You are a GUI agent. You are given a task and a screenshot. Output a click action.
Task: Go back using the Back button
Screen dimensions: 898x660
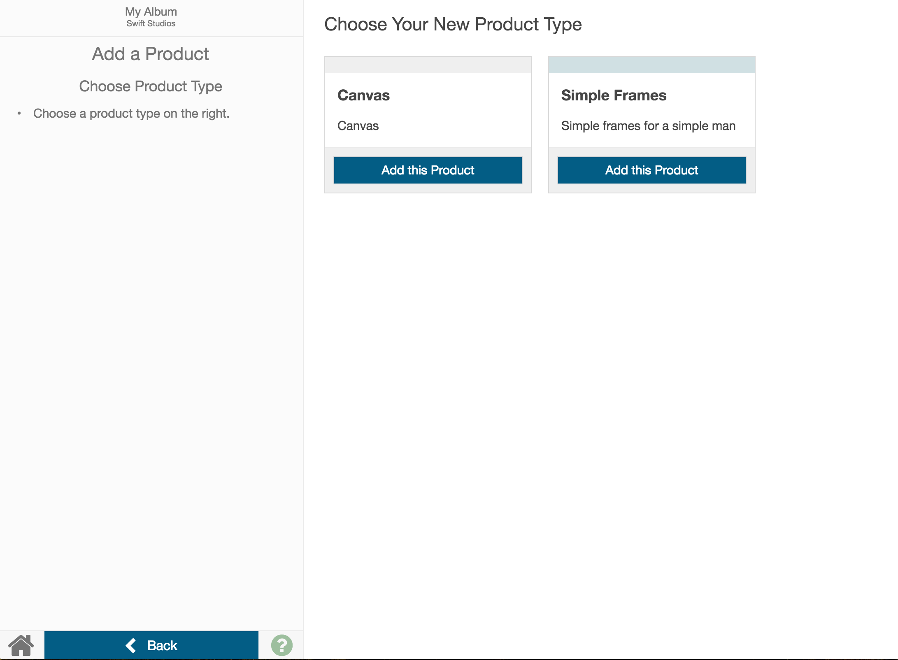(x=151, y=645)
